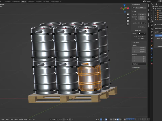The image size is (162, 121).
Task: Open the Material properties tab icon
Action: (x=152, y=64)
